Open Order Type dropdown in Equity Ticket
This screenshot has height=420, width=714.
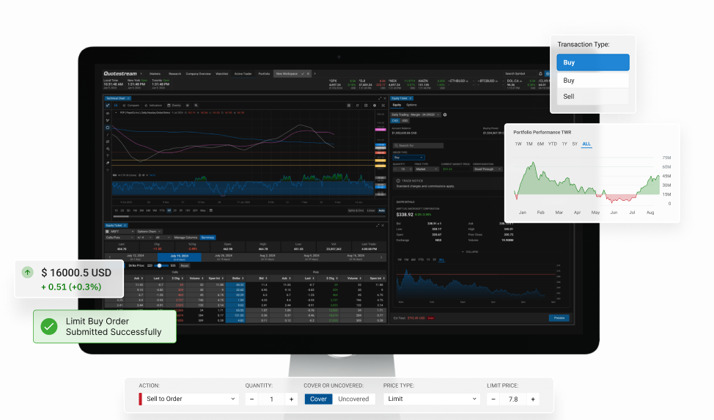pyautogui.click(x=408, y=158)
